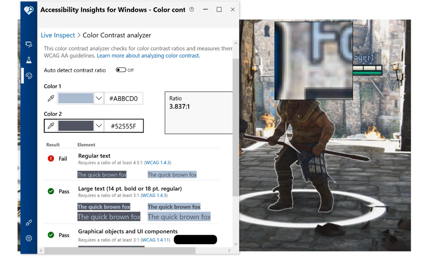This screenshot has height=257, width=433.
Task: Open Learn more about analyzing color contrast
Action: pos(148,56)
